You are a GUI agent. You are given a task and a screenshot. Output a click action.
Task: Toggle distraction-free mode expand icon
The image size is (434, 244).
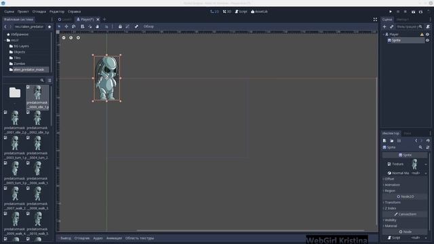coord(375,20)
